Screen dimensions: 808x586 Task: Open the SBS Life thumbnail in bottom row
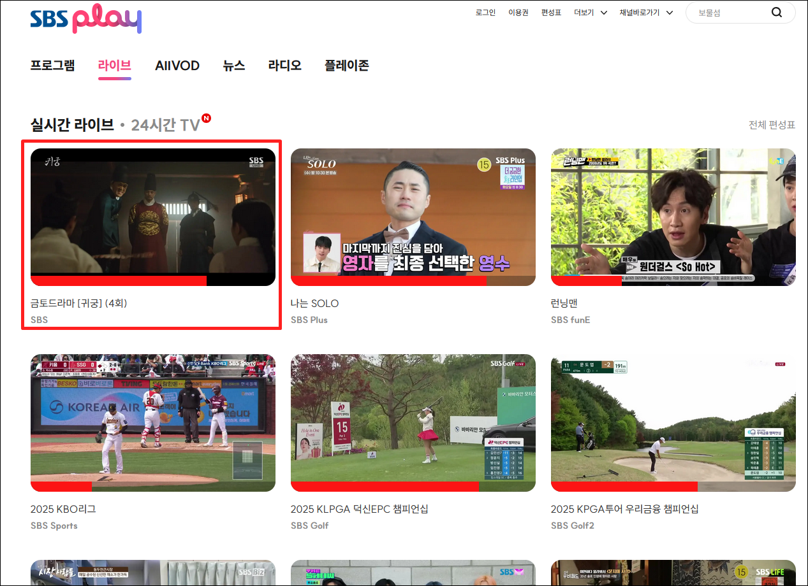[673, 573]
